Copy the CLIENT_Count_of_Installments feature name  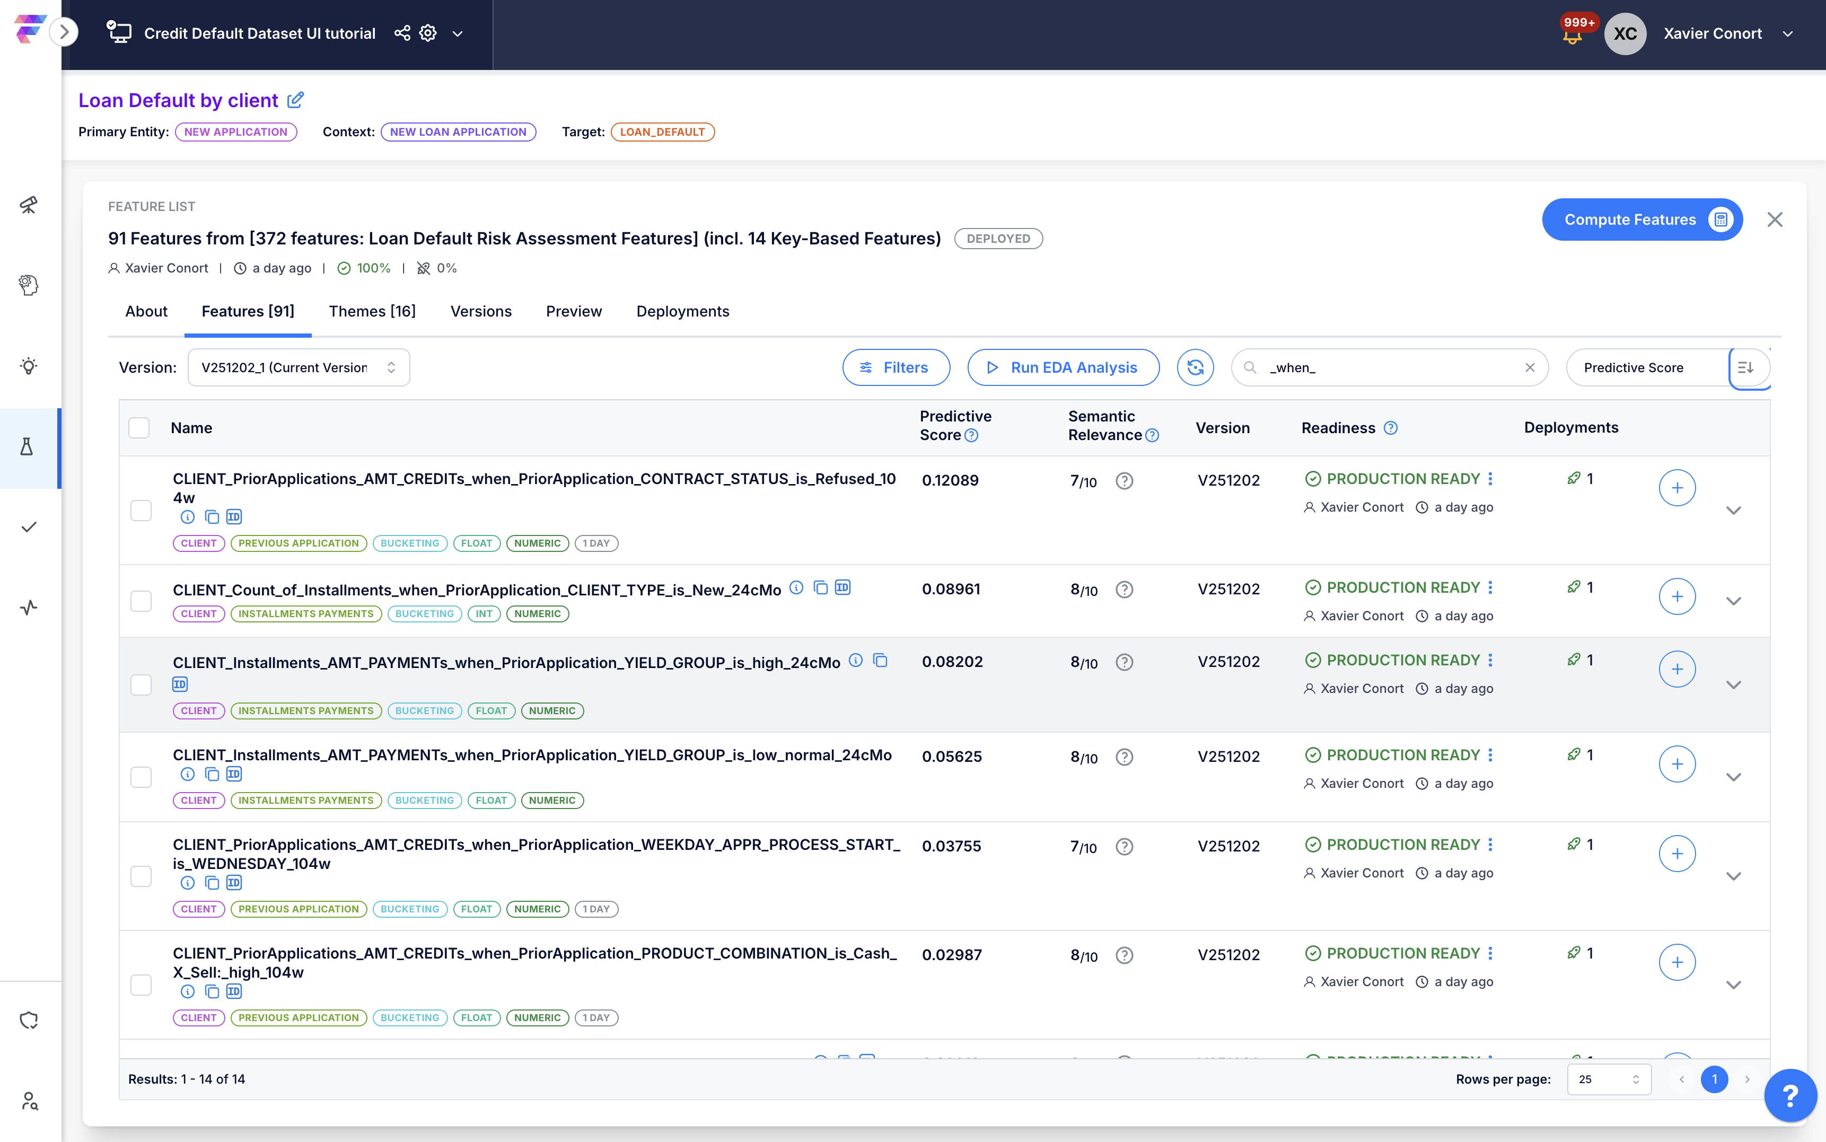coord(820,587)
